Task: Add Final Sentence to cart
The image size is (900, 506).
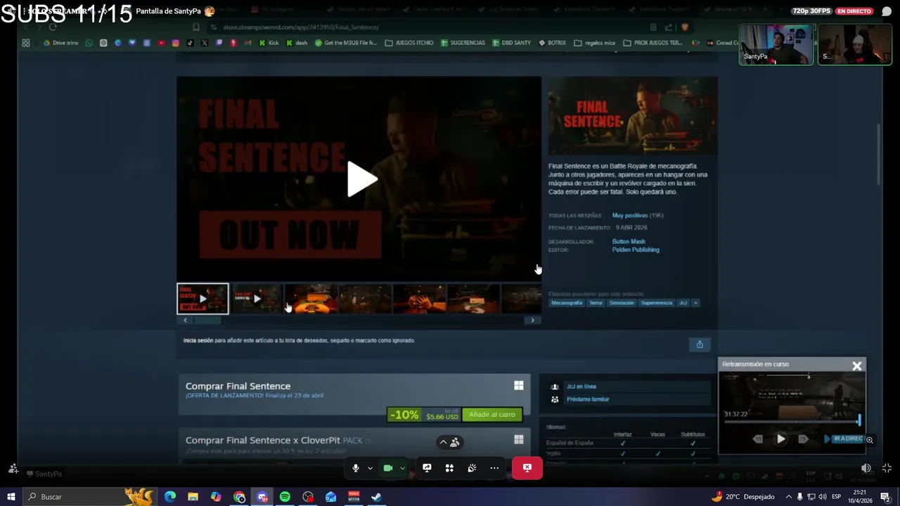Action: point(492,415)
